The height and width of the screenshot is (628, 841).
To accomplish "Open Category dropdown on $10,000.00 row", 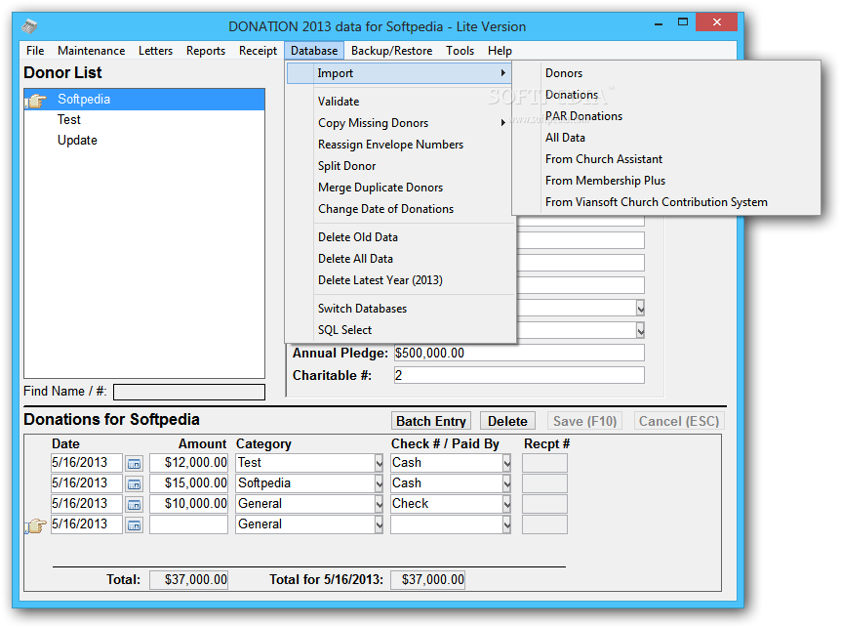I will (x=379, y=503).
